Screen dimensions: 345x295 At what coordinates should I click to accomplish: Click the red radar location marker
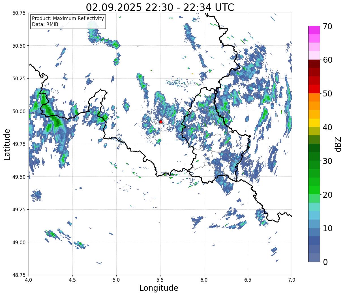tap(161, 122)
